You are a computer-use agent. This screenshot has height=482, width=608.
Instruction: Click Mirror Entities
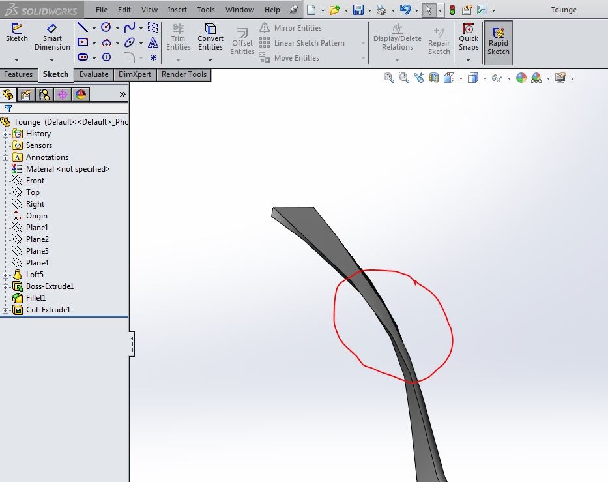pos(291,28)
